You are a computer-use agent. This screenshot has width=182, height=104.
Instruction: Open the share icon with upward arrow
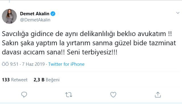[x=158, y=95]
